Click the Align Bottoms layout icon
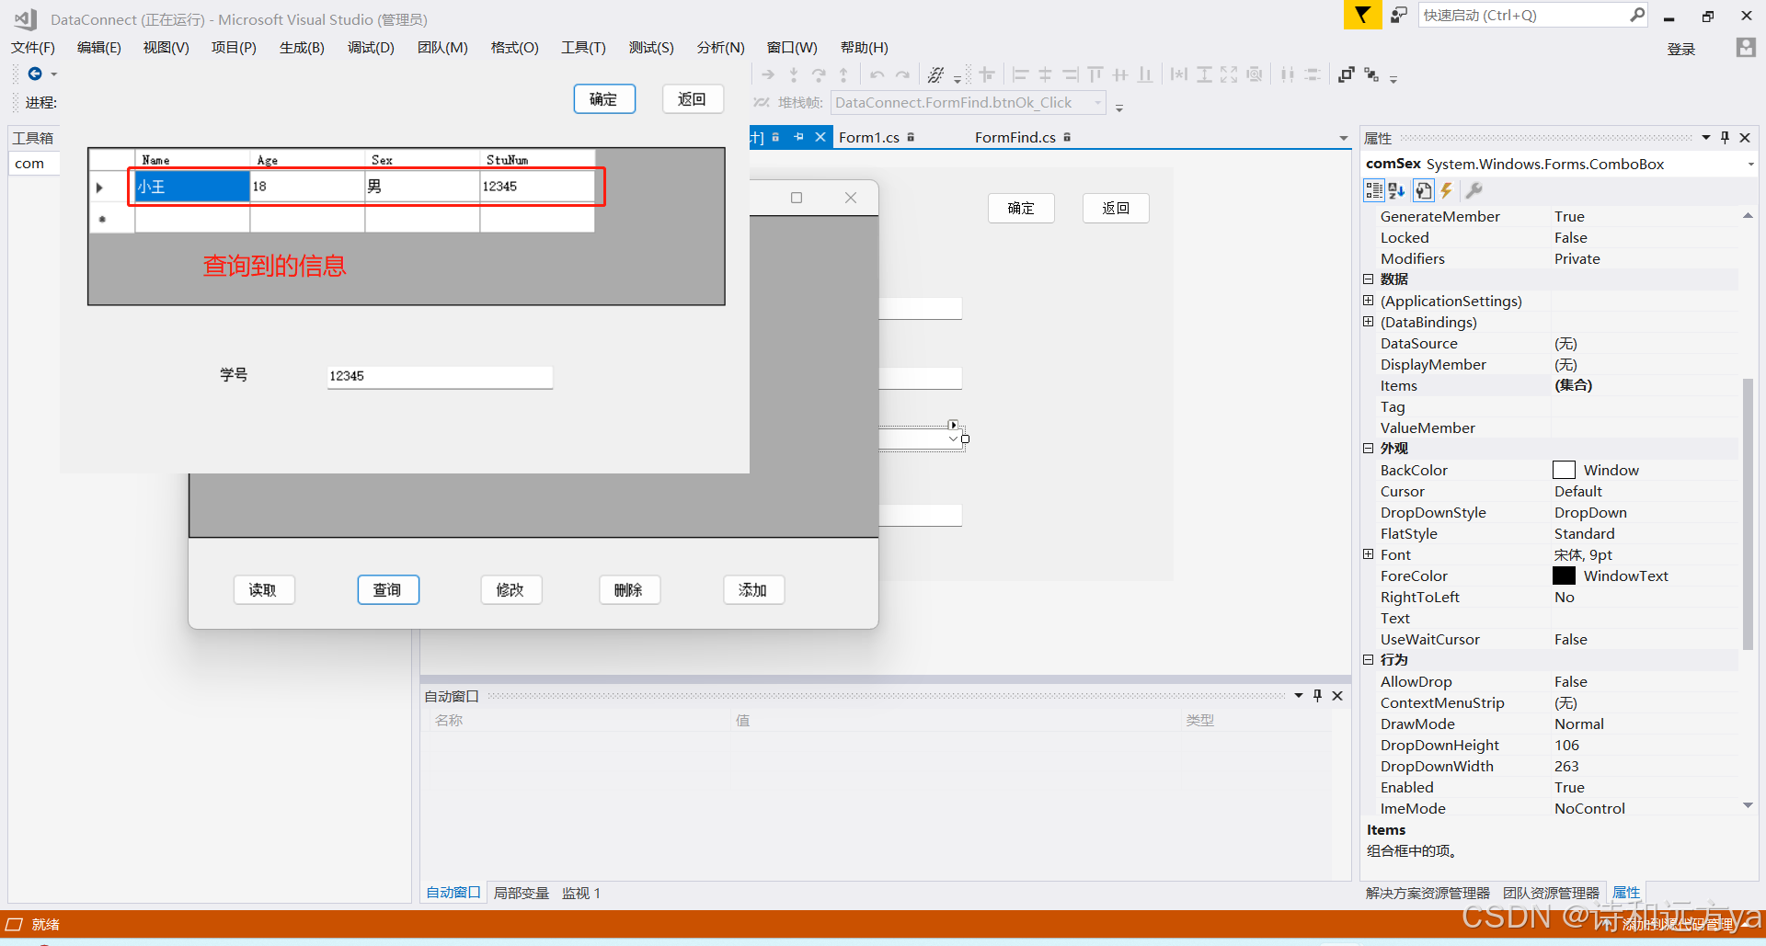The height and width of the screenshot is (946, 1766). [x=1144, y=74]
